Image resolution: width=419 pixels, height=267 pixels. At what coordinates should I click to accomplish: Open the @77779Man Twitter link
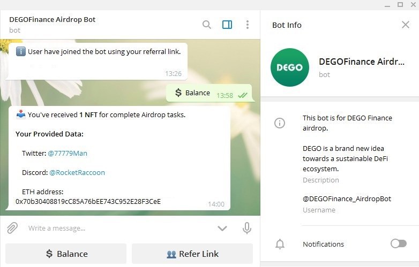(x=68, y=154)
